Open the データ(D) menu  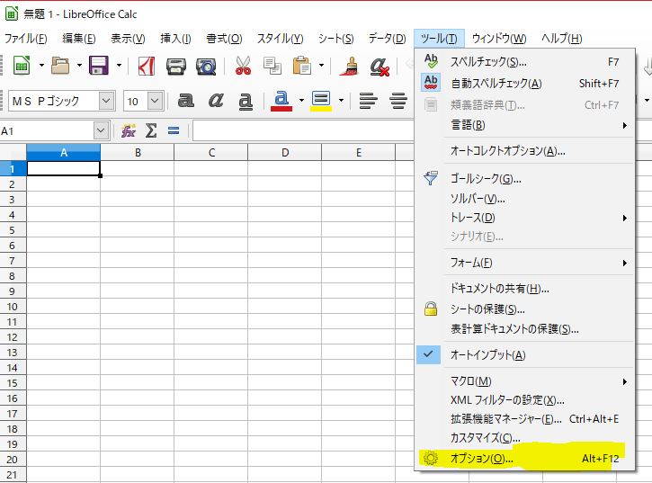point(387,39)
